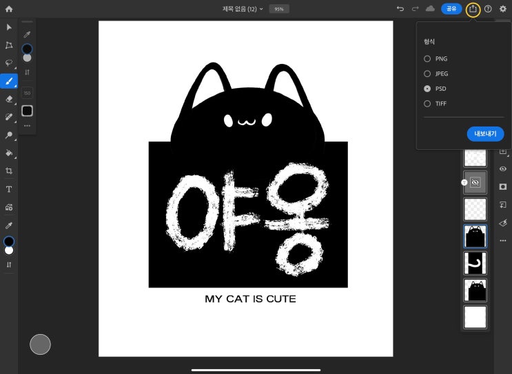The height and width of the screenshot is (374, 512).
Task: Select PSD export format
Action: (435, 89)
